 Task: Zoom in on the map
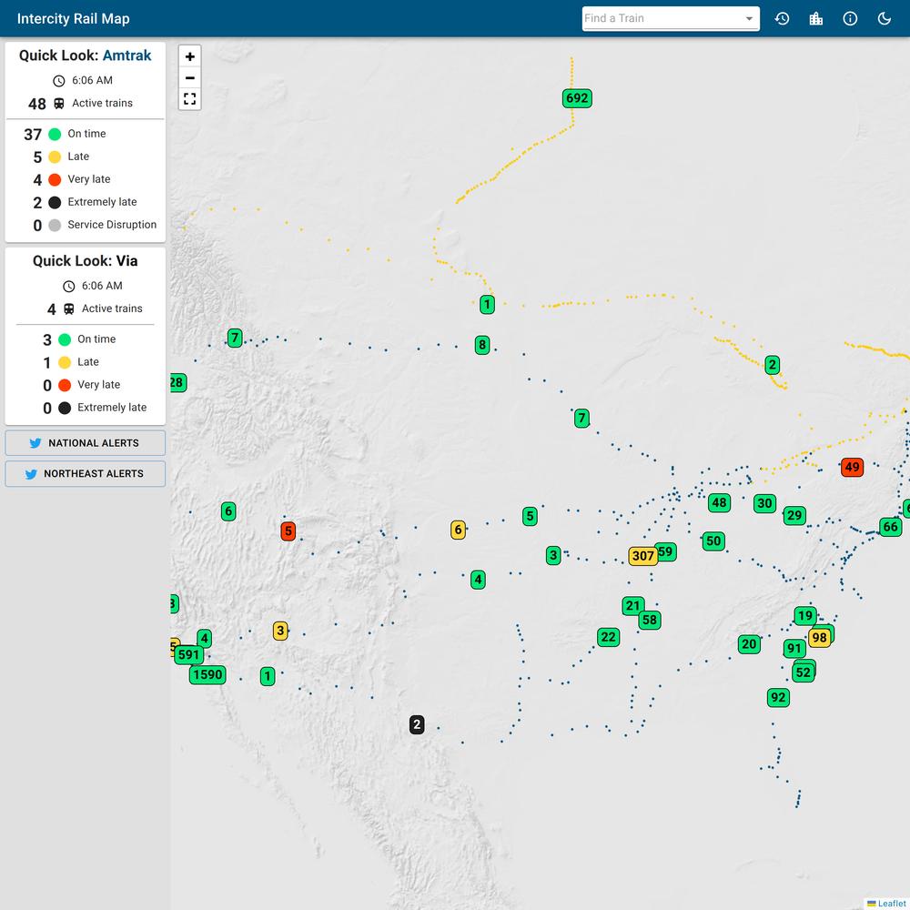coord(190,56)
